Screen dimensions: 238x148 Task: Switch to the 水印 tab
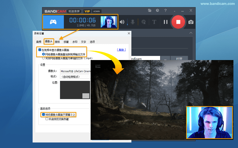75,42
